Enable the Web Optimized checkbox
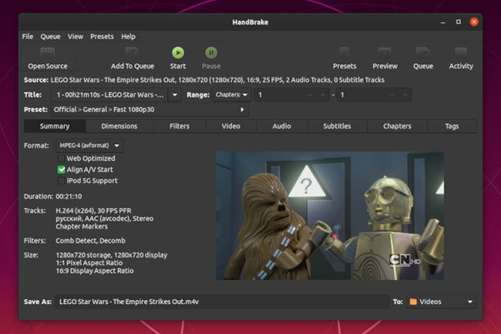Viewport: 501px width, 334px height. pyautogui.click(x=62, y=158)
